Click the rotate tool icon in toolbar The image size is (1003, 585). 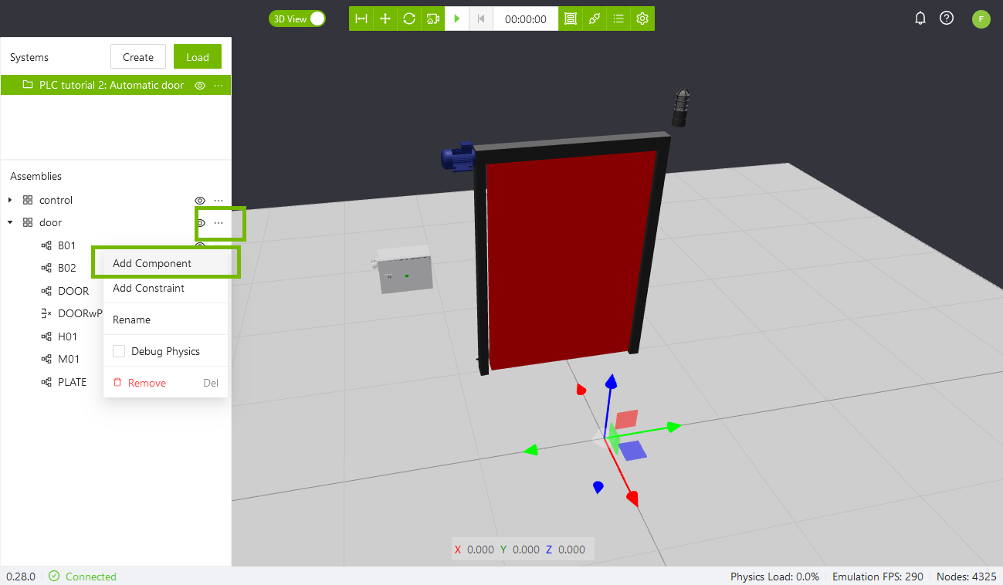pyautogui.click(x=409, y=19)
